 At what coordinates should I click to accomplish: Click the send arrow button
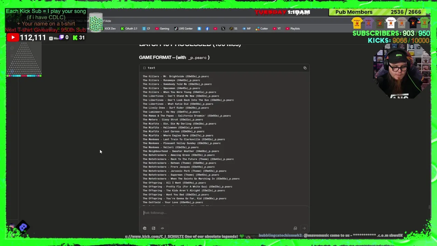point(304,228)
